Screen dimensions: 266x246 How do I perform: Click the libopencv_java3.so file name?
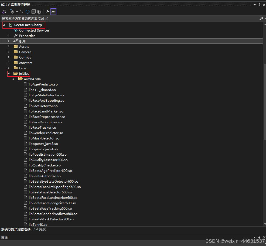[43, 144]
